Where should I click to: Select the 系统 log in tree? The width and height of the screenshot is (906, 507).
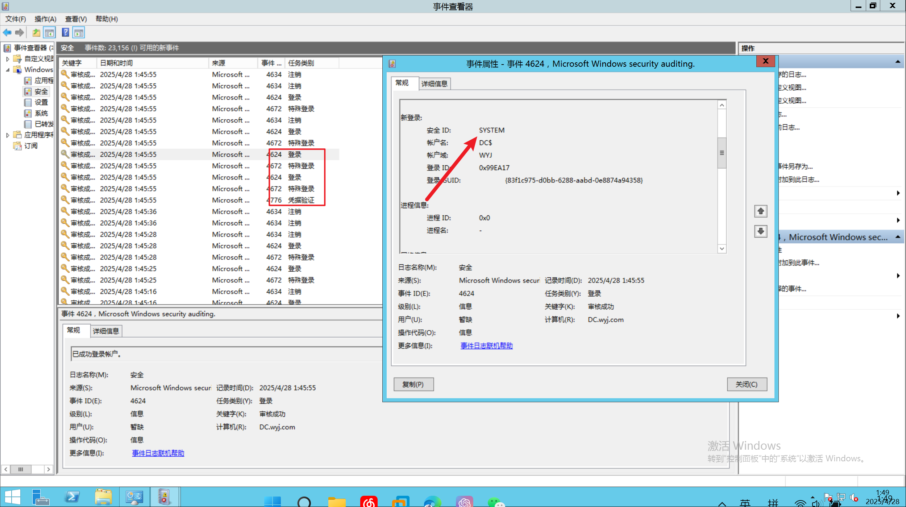tap(41, 113)
